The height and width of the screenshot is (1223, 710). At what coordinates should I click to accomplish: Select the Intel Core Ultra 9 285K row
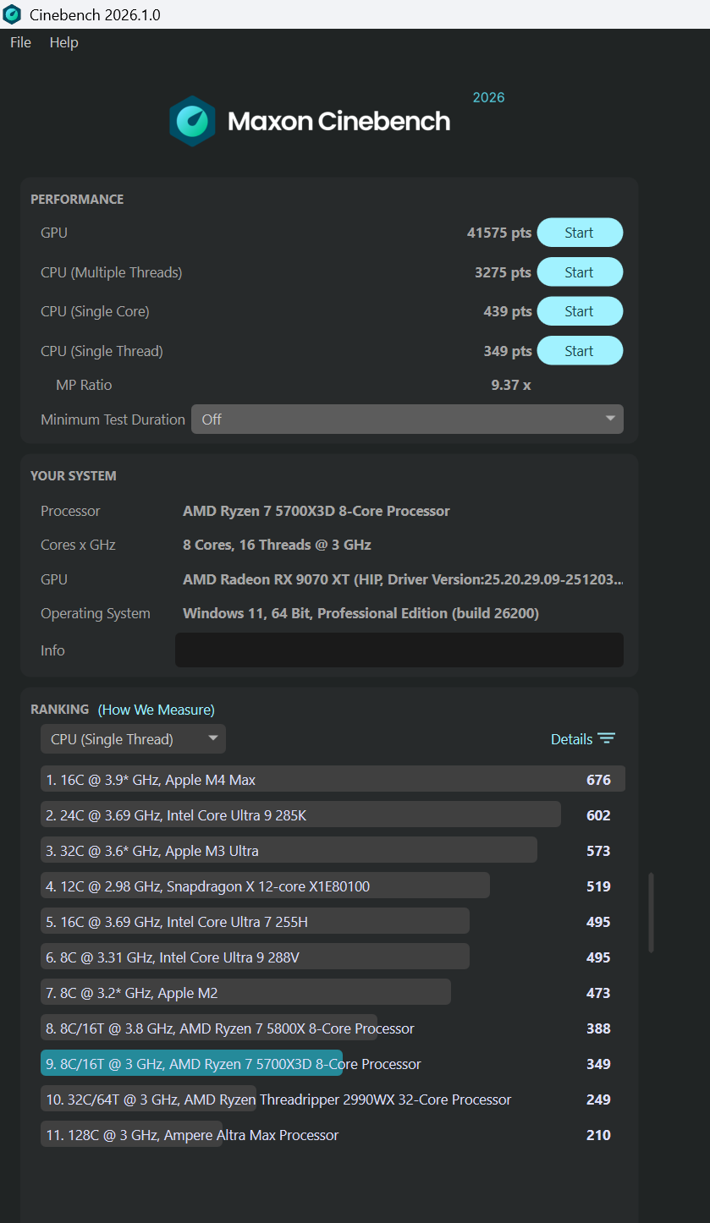[333, 815]
